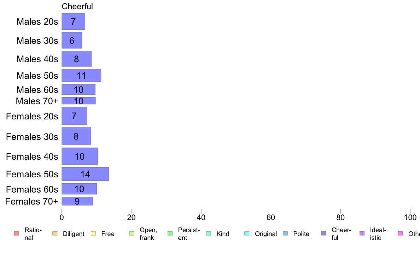Click the Males 30s bar showing 6
420x260 pixels.
coord(72,40)
